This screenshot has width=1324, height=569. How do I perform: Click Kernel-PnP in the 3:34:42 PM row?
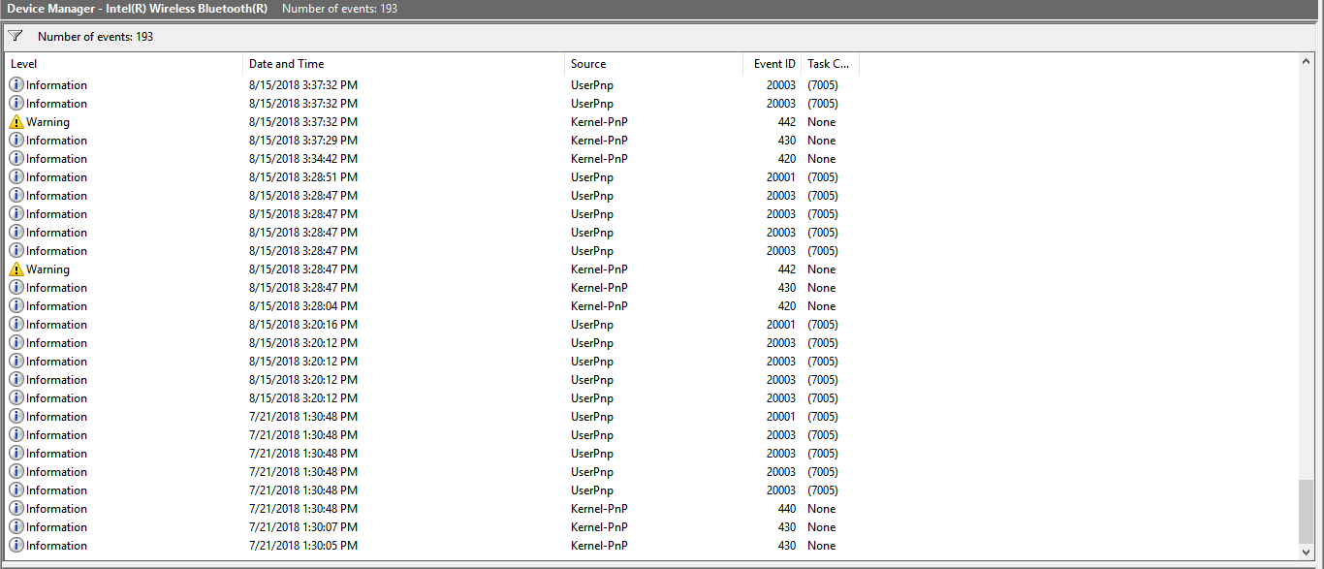click(x=599, y=159)
